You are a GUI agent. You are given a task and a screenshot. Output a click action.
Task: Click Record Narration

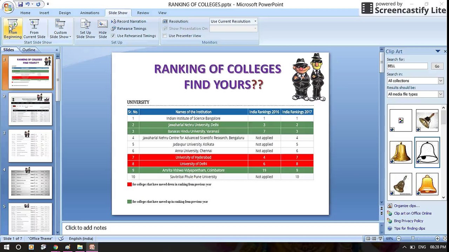point(128,21)
